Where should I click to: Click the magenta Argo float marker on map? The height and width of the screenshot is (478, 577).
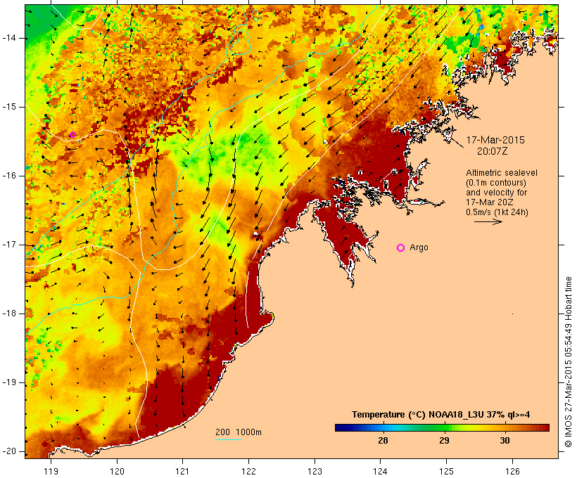point(72,134)
